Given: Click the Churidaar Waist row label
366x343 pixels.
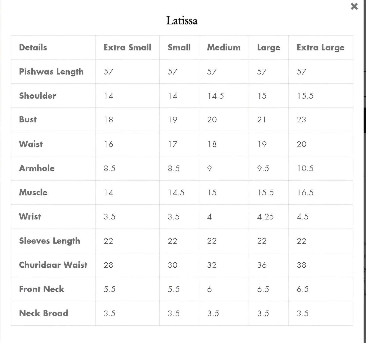Looking at the screenshot, I should pyautogui.click(x=53, y=265).
